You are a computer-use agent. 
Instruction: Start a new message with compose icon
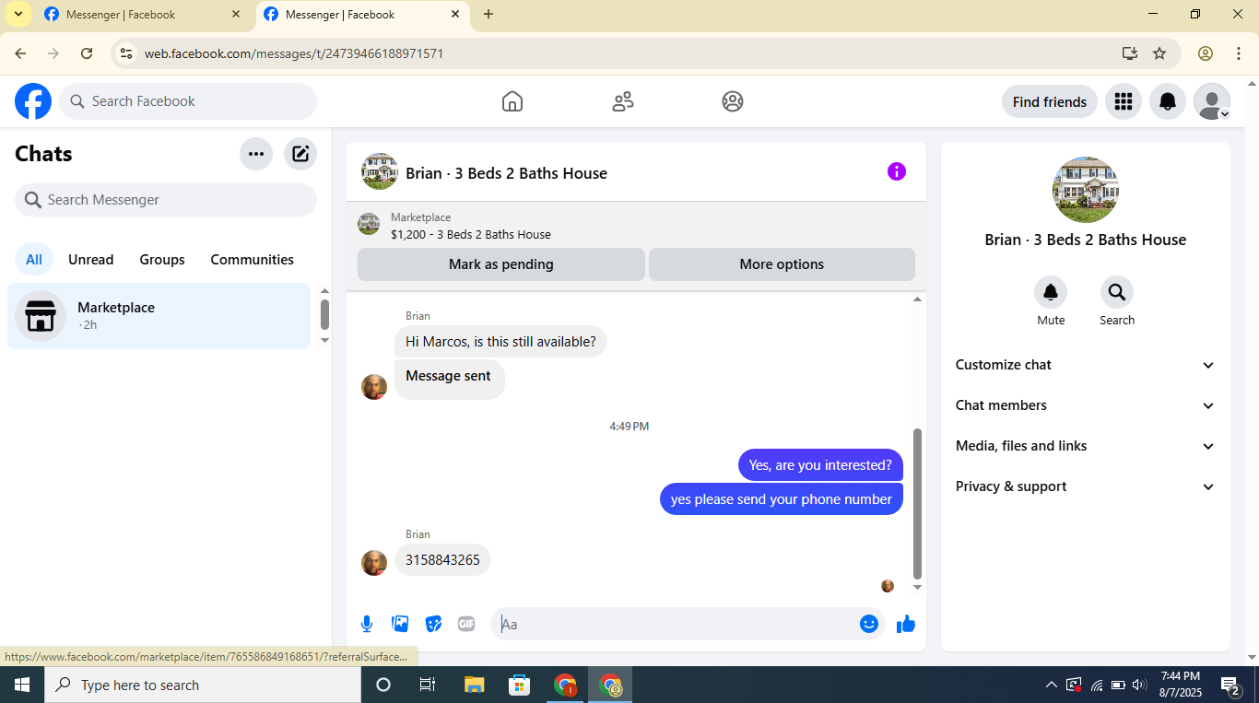pyautogui.click(x=300, y=154)
